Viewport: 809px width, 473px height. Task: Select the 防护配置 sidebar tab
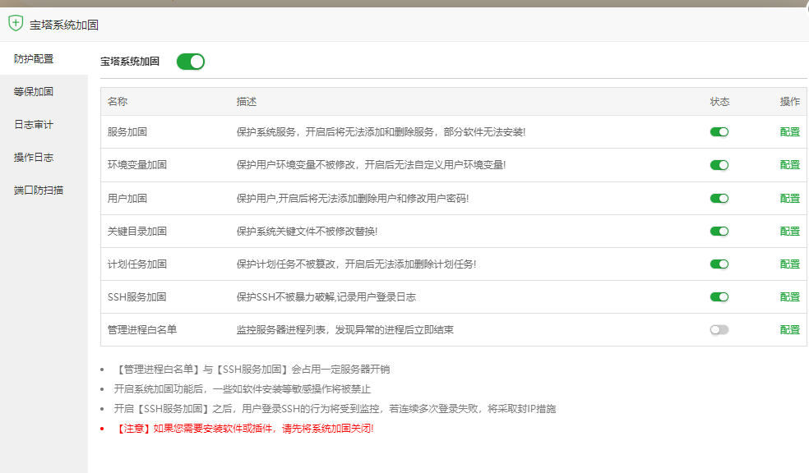(44, 59)
